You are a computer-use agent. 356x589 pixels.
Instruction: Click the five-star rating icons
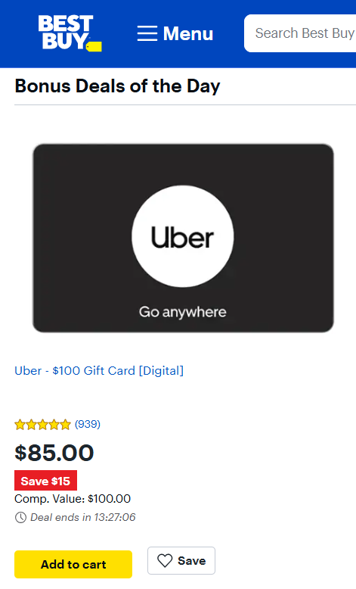pos(42,425)
